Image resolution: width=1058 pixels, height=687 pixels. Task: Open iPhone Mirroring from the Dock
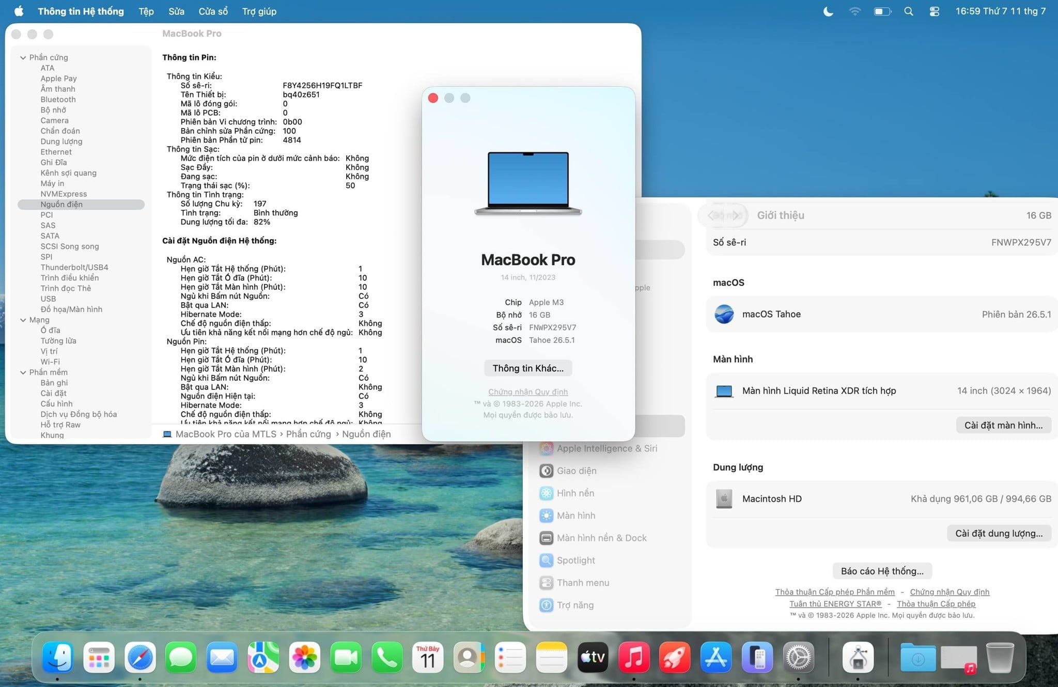click(x=757, y=657)
